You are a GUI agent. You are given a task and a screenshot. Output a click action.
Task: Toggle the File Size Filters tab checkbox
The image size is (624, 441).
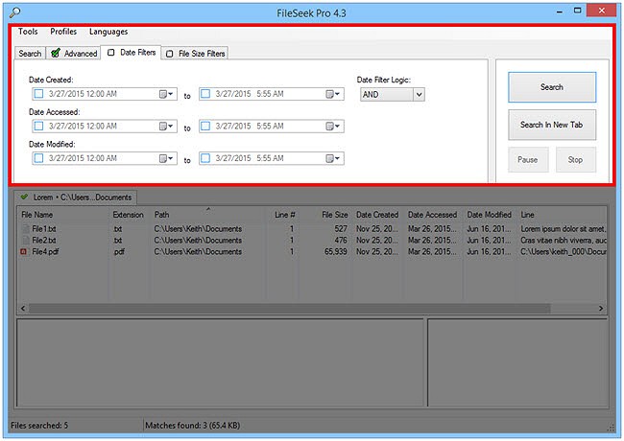click(x=170, y=54)
